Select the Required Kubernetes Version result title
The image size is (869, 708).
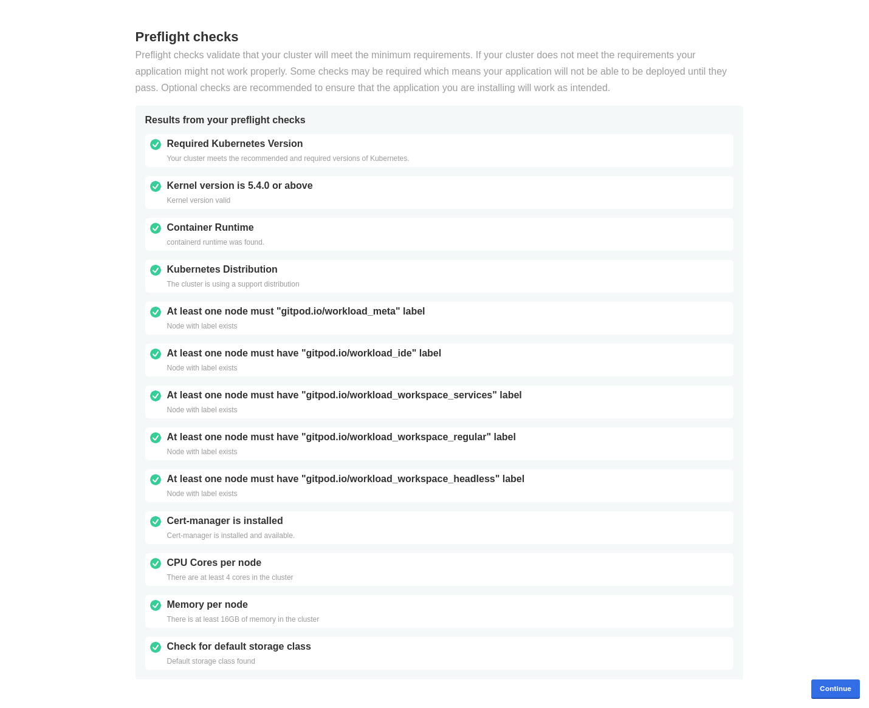tap(235, 144)
